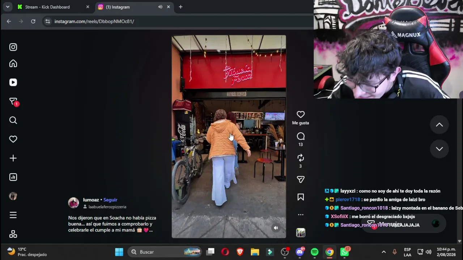
Task: Switch to Google Chrome on the taskbar
Action: pos(330,252)
